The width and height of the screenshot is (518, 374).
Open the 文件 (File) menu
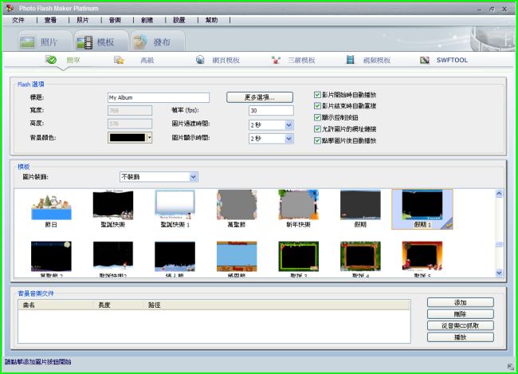click(19, 19)
